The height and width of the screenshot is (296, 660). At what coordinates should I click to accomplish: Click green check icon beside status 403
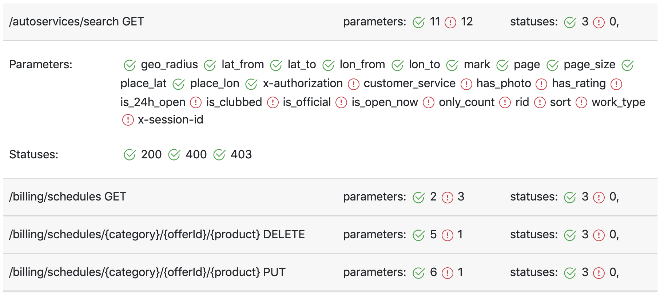coord(219,155)
